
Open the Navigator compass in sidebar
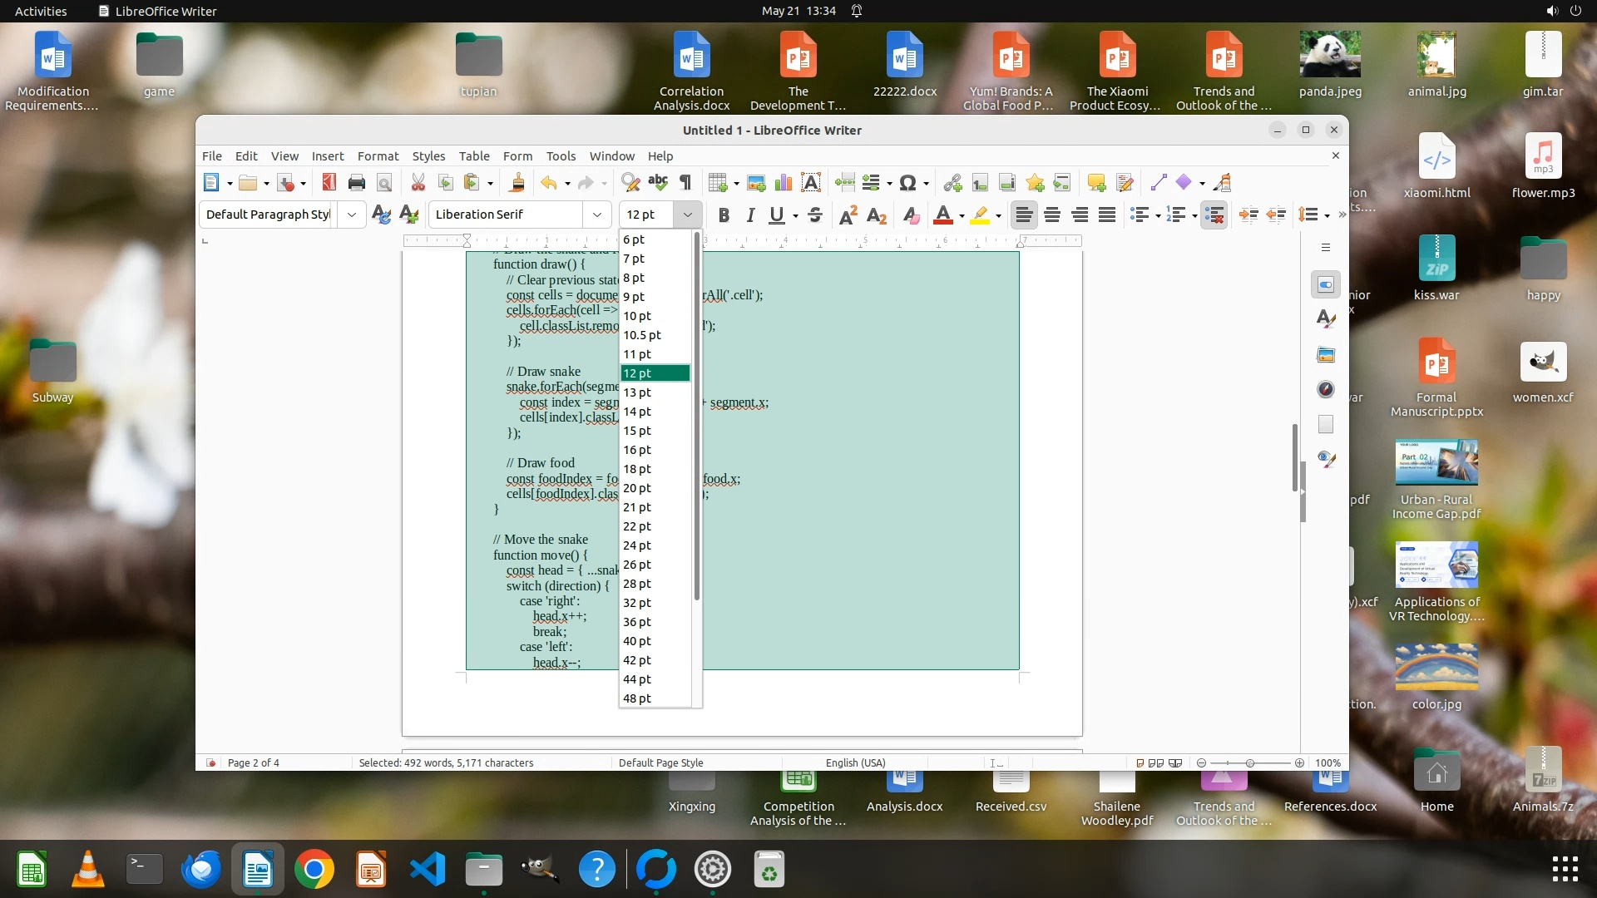pyautogui.click(x=1326, y=389)
